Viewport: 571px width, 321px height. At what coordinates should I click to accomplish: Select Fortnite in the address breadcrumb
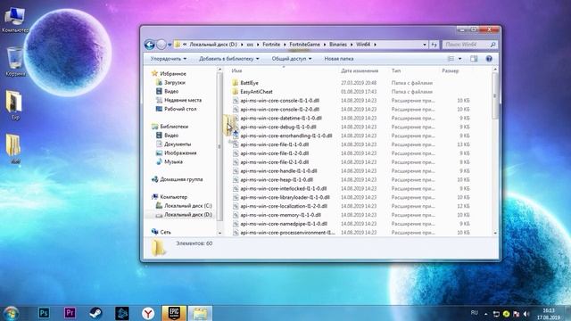(271, 45)
